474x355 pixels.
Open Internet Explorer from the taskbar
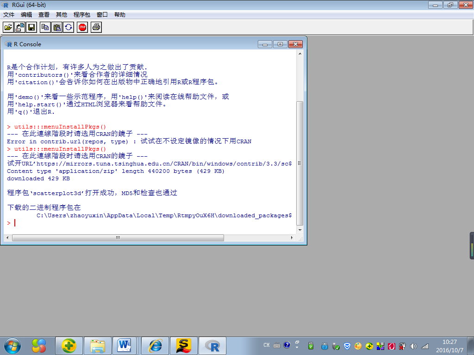point(155,346)
